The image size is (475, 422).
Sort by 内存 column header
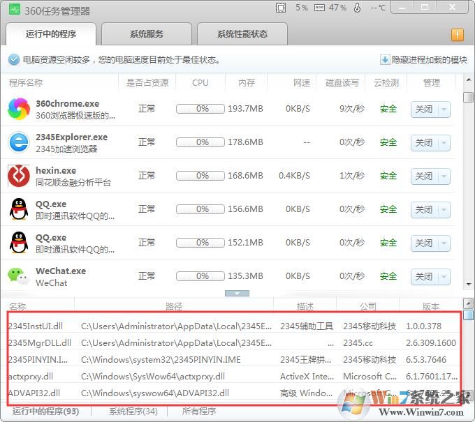pyautogui.click(x=247, y=82)
